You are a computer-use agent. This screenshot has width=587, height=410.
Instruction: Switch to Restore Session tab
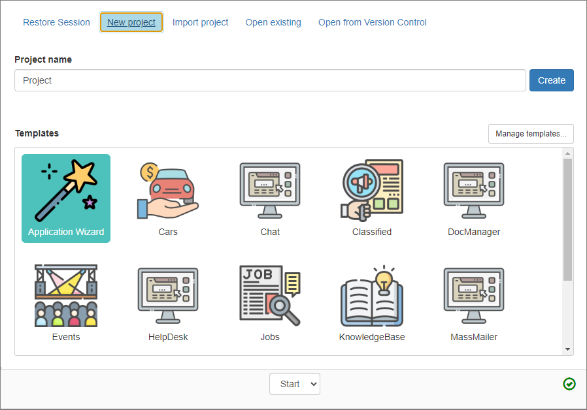(x=56, y=22)
